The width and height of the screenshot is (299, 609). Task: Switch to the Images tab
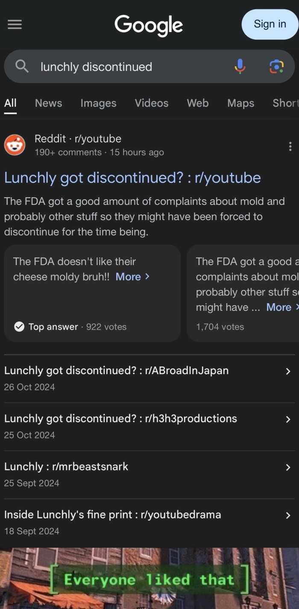coord(98,103)
